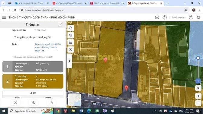Select the Thông tin quy hoạch TP.HCM tab
The height and width of the screenshot is (114, 203).
click(145, 3)
